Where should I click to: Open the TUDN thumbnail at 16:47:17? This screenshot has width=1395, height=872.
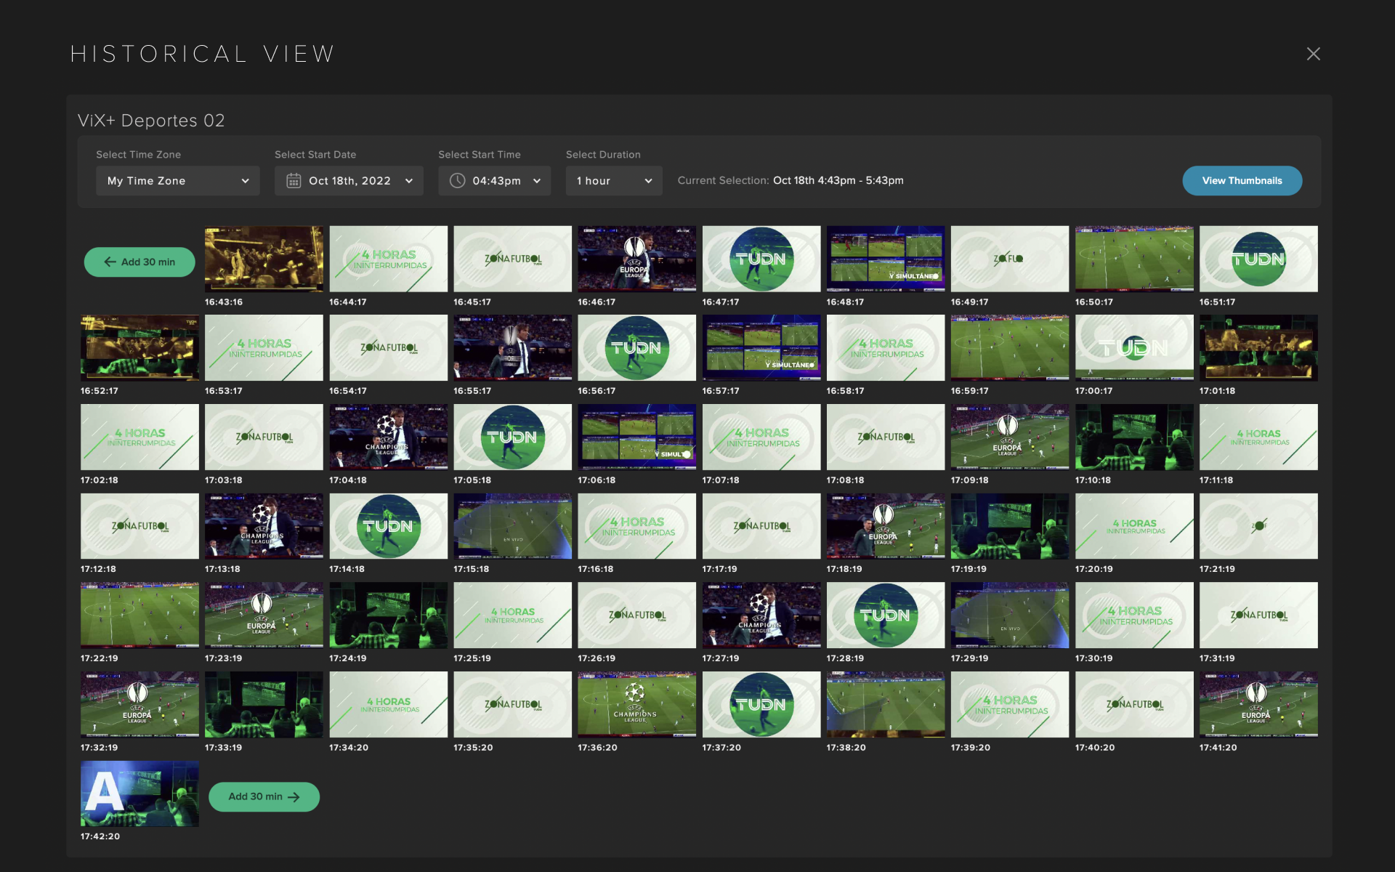tap(761, 259)
